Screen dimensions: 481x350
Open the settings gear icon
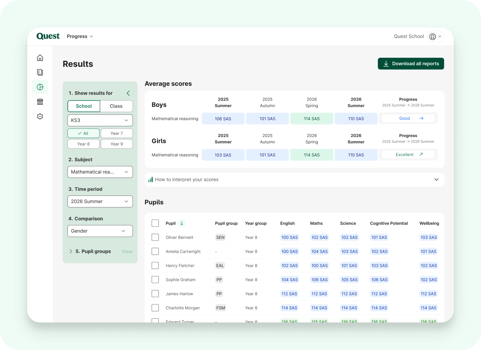[x=40, y=116]
